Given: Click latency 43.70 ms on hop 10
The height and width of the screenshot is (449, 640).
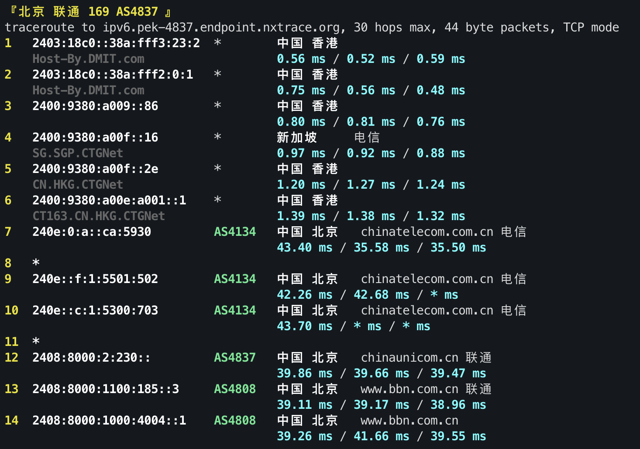Looking at the screenshot, I should [x=305, y=326].
